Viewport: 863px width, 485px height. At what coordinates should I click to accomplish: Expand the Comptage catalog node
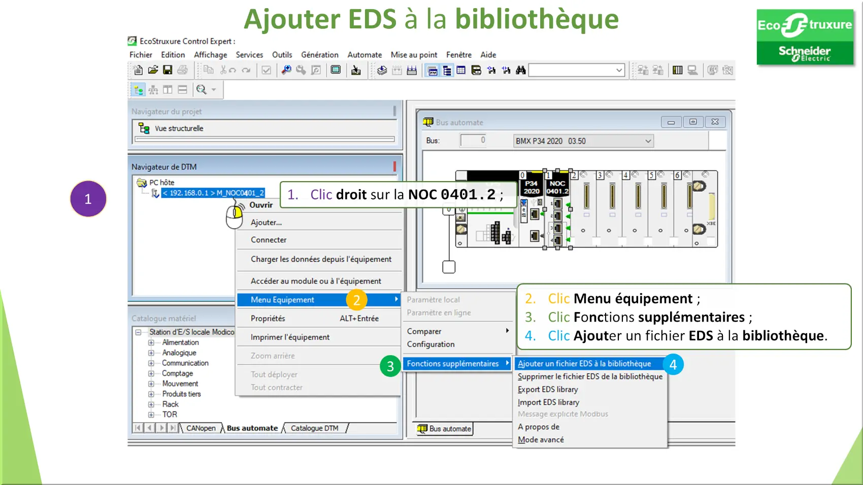point(151,373)
